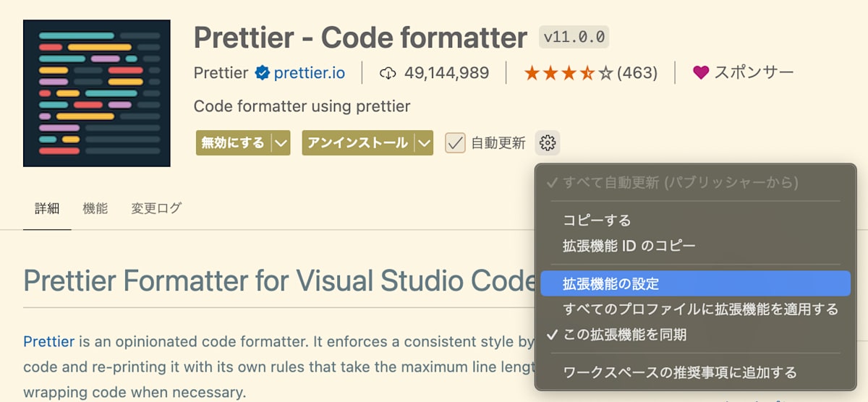Choose 拡張機能の設定 in the menu
Screen dimensions: 868x402
(x=695, y=283)
